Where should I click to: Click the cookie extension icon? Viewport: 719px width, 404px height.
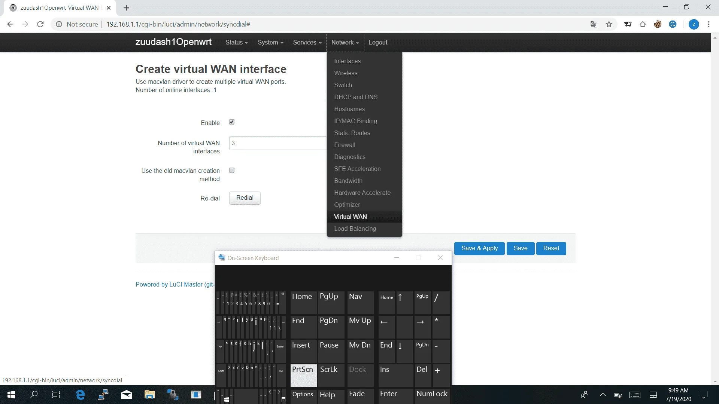tap(658, 24)
